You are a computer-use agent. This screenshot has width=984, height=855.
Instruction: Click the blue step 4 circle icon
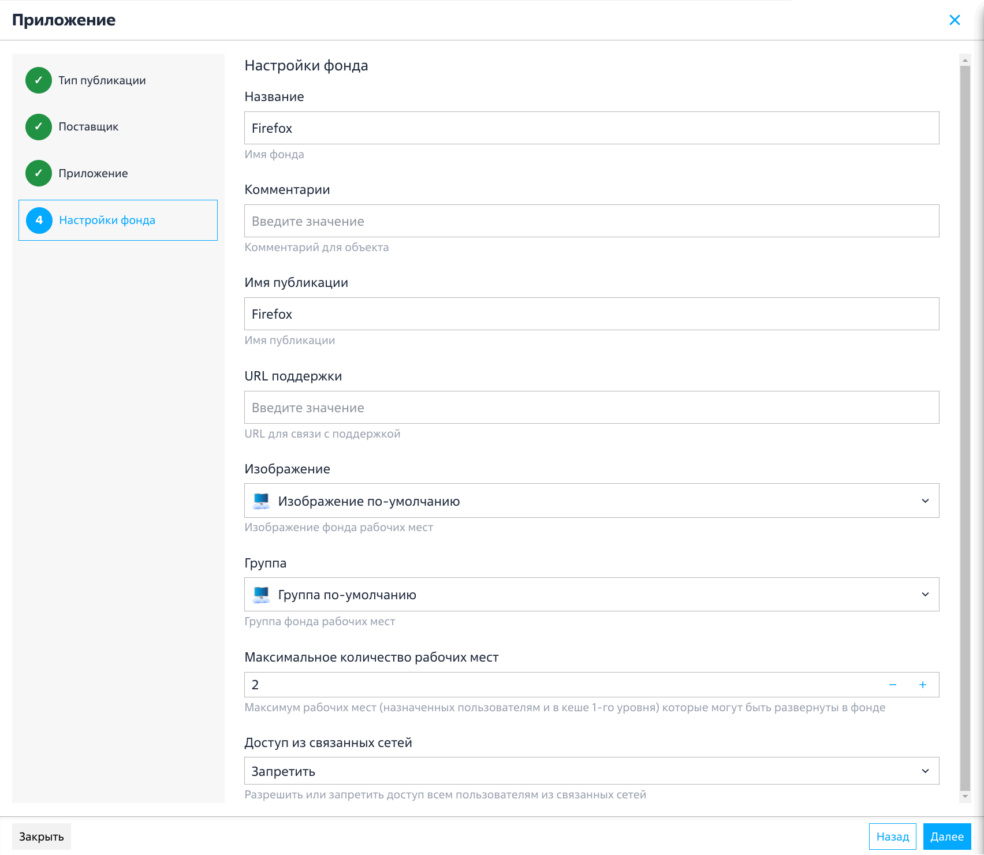39,220
